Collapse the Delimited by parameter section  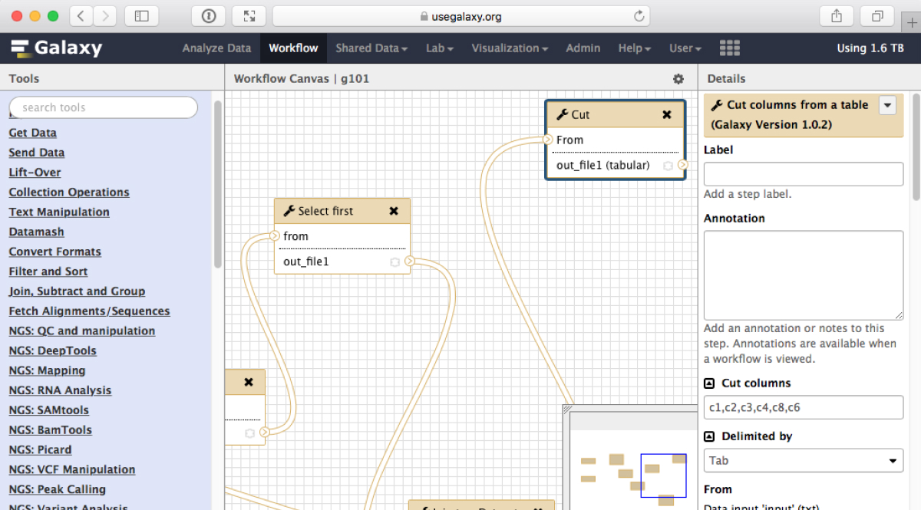tap(709, 436)
